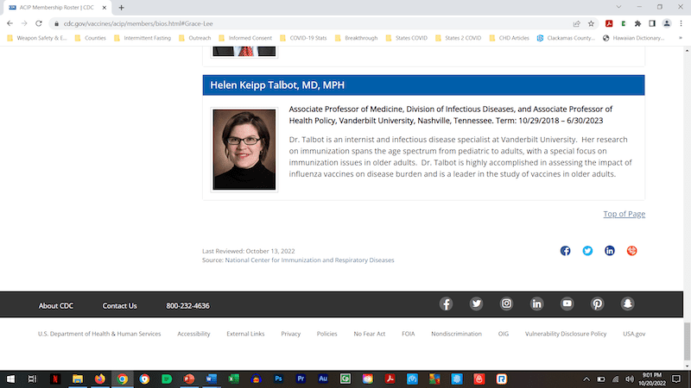Open USA.gov footer link
The width and height of the screenshot is (691, 388).
point(634,334)
